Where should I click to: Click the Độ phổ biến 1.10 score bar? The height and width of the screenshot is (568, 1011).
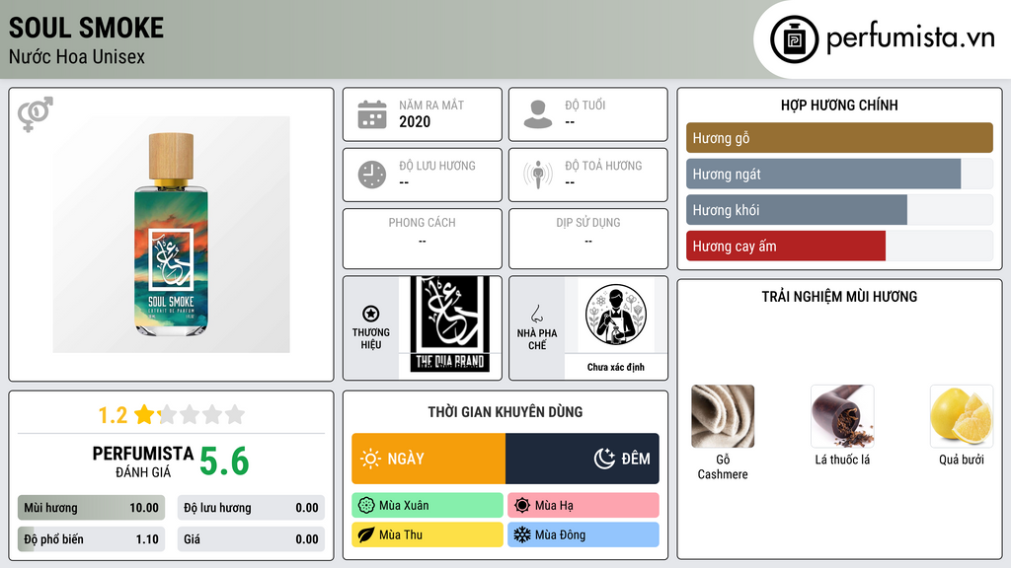pyautogui.click(x=92, y=539)
